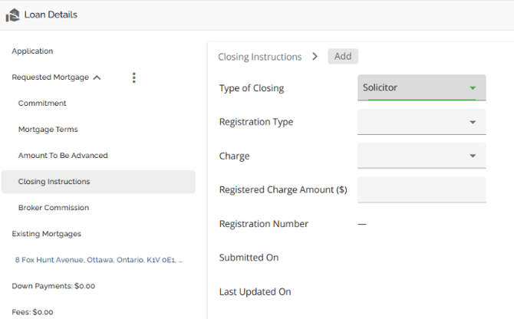Collapse the Requested Mortgage section
Image resolution: width=514 pixels, height=319 pixels.
97,77
